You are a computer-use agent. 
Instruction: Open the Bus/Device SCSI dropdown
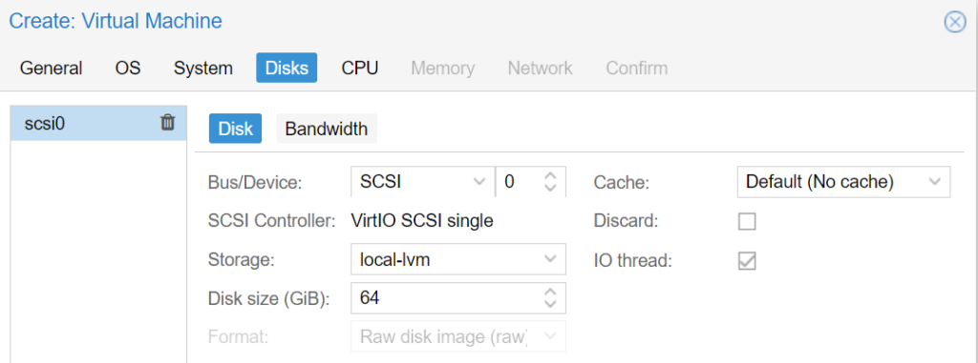[423, 182]
